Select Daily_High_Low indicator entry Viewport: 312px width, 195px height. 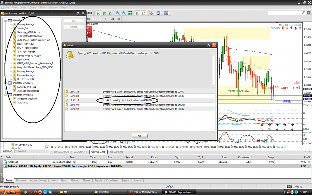(x=25, y=44)
